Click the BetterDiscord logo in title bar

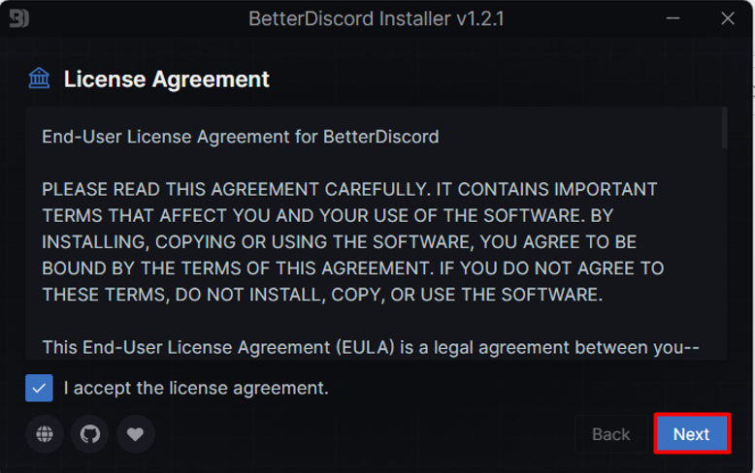coord(19,18)
